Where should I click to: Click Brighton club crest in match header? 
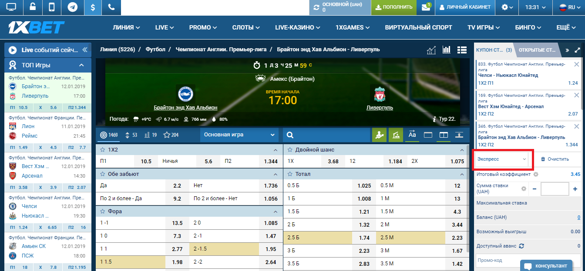(x=185, y=94)
